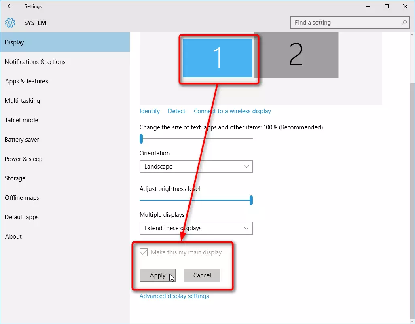This screenshot has height=324, width=415.
Task: Click the search magnifier icon
Action: click(404, 23)
